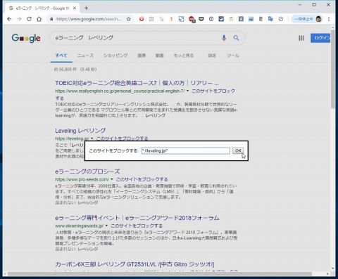Bookmark this page with the star icon

coord(128,19)
